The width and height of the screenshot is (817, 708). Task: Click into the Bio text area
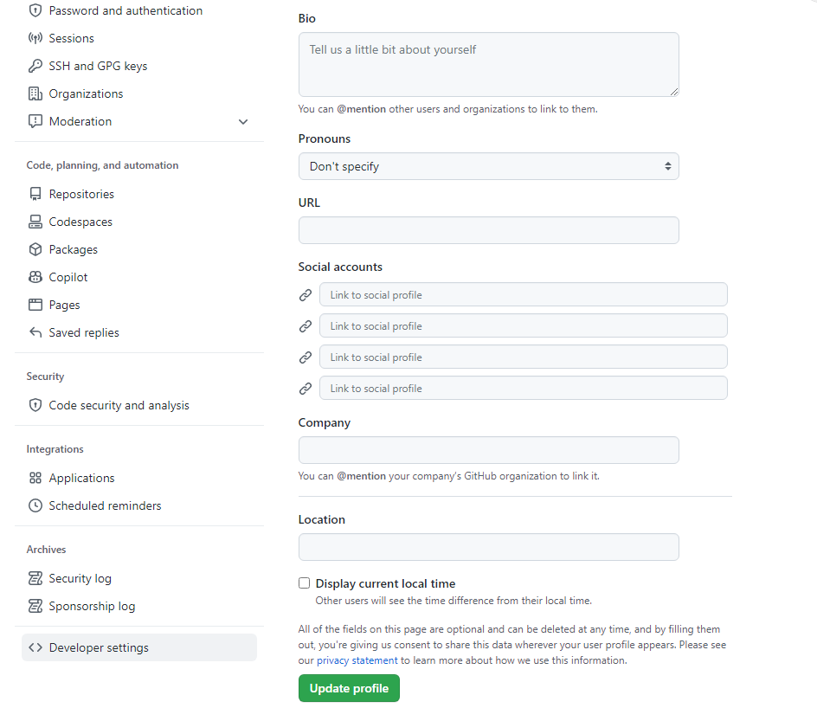click(488, 64)
